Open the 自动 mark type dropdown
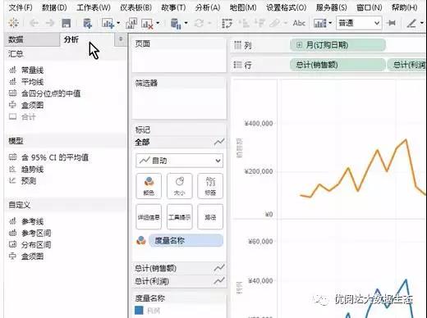 [180, 161]
